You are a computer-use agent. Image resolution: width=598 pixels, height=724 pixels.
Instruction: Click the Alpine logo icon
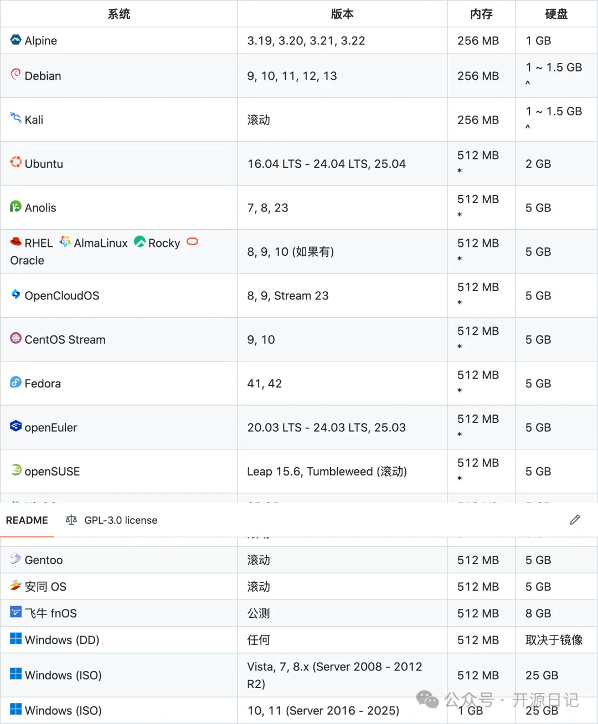tap(16, 39)
